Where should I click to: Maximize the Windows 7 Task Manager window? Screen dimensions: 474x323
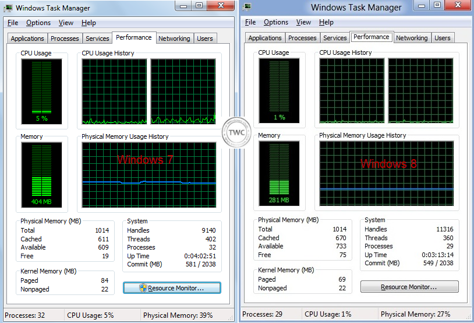(x=199, y=6)
